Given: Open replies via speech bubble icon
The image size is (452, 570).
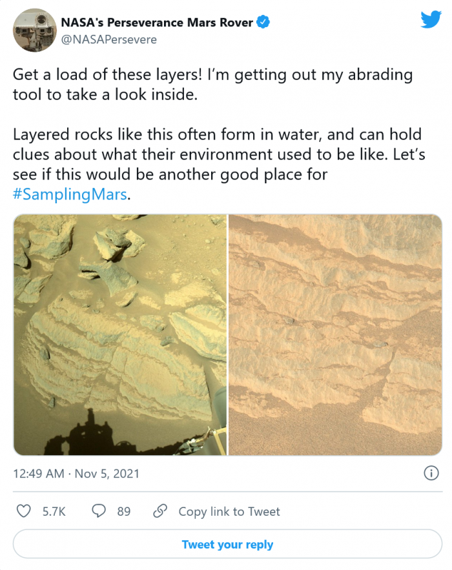Looking at the screenshot, I should [x=99, y=511].
